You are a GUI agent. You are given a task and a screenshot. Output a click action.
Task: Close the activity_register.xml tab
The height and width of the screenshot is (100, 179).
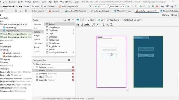tap(157, 11)
